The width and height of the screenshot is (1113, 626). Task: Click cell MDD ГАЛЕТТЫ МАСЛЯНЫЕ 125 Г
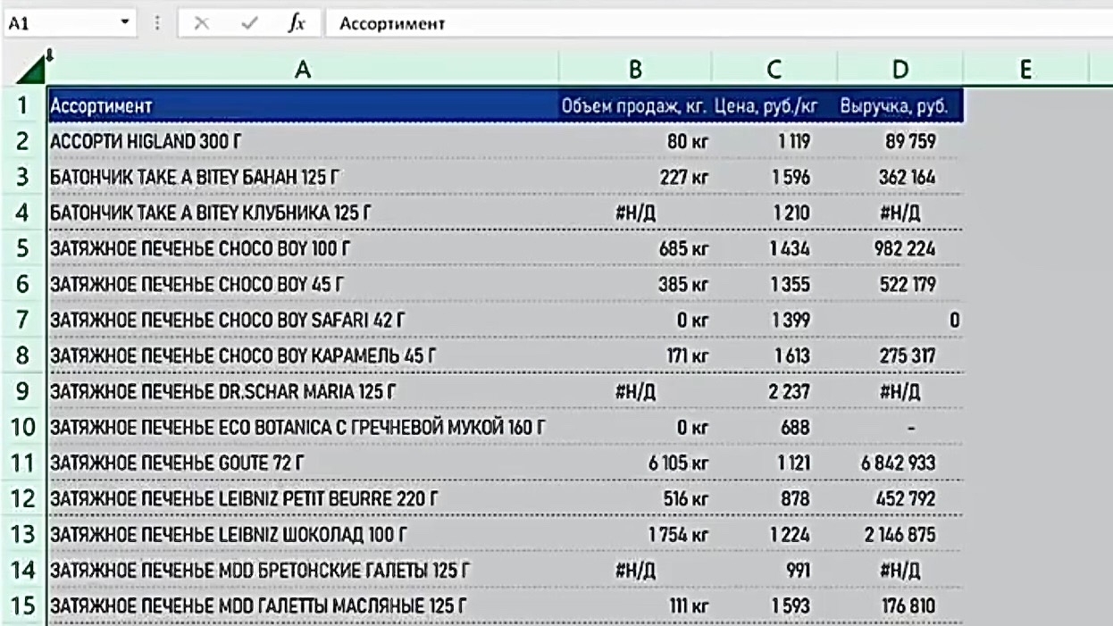pyautogui.click(x=303, y=606)
